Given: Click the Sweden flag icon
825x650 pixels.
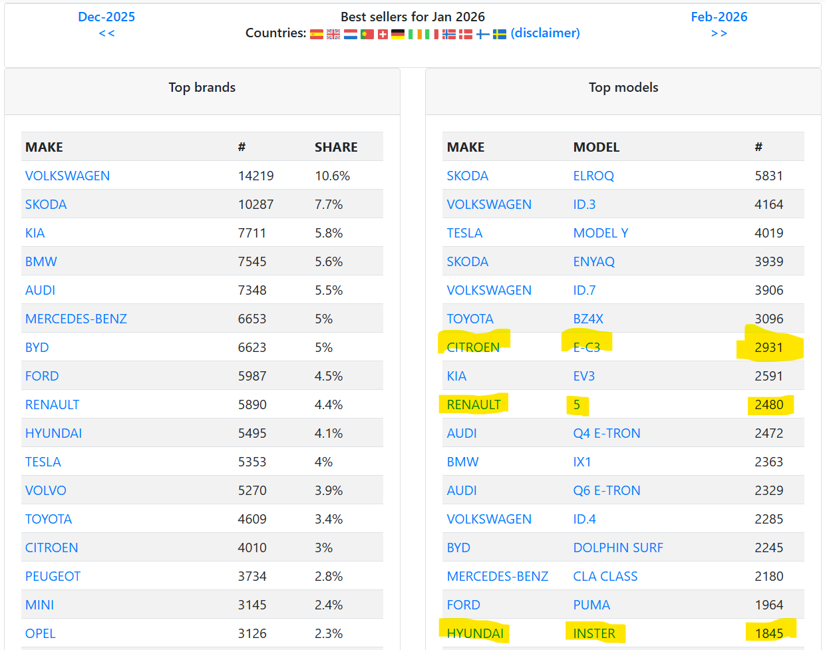Looking at the screenshot, I should click(x=500, y=34).
